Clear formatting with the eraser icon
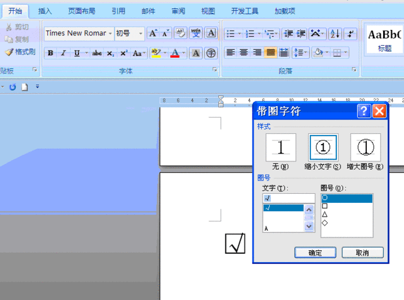Image resolution: width=404 pixels, height=300 pixels. 180,33
